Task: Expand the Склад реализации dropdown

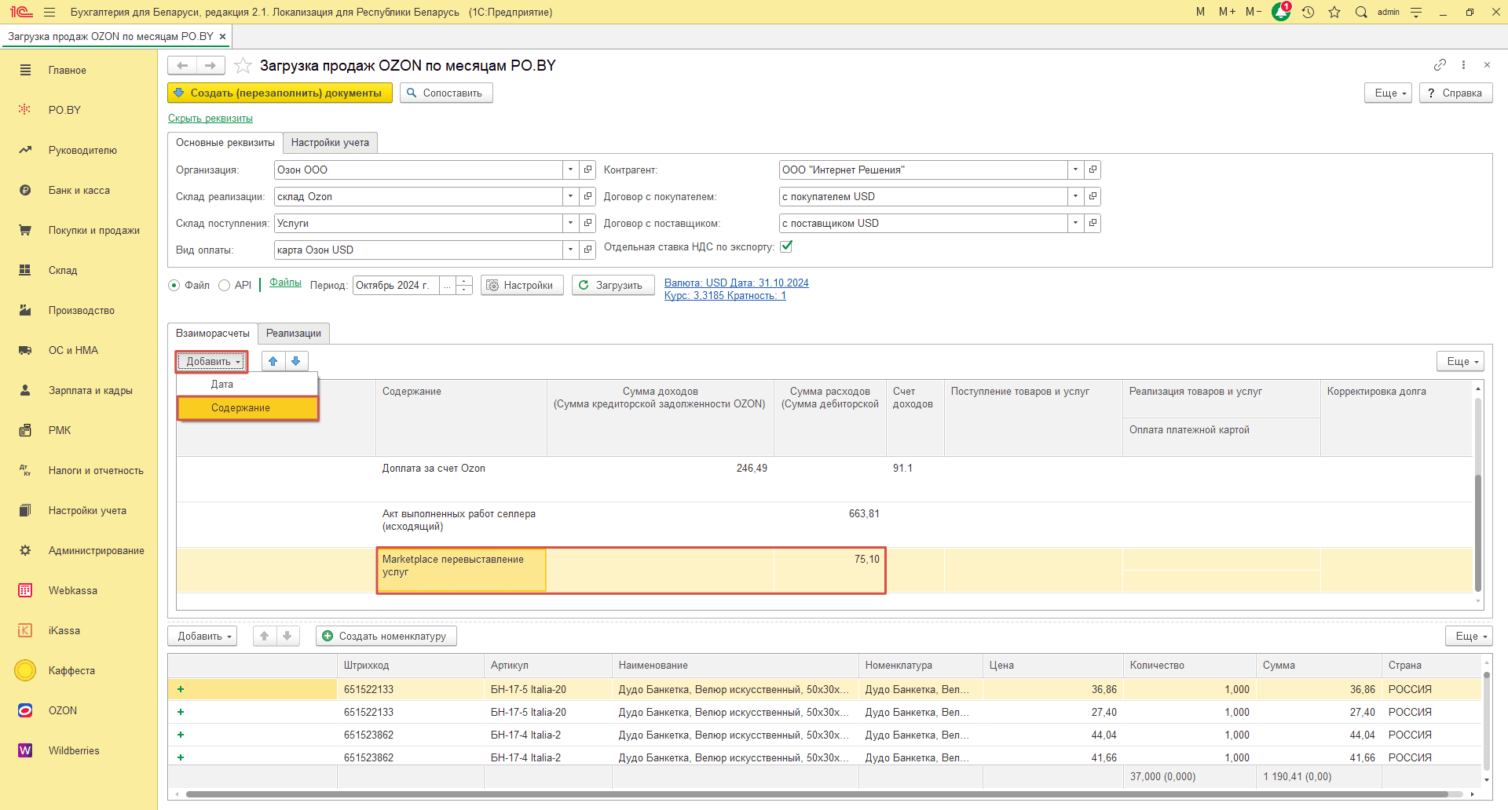Action: [x=571, y=196]
